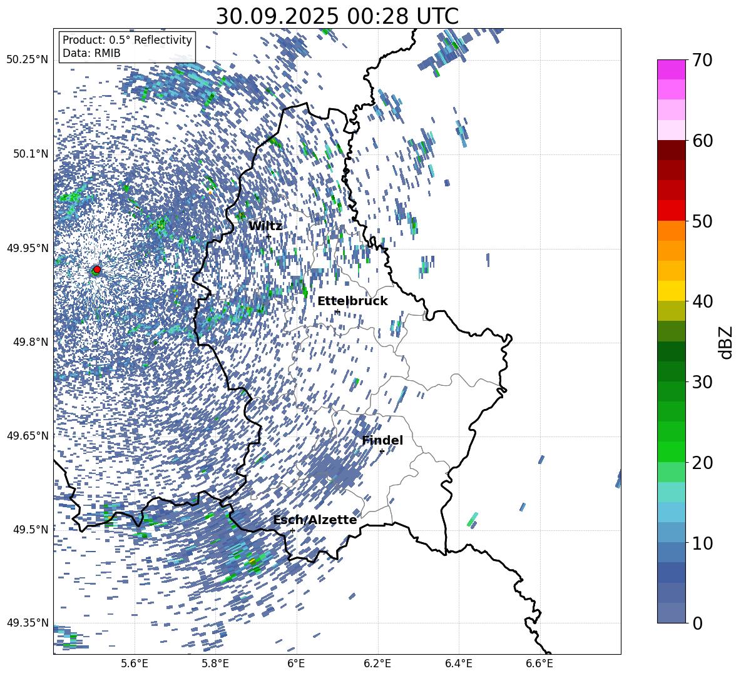
Task: Click the 49.95°N latitude label
Action: [28, 248]
